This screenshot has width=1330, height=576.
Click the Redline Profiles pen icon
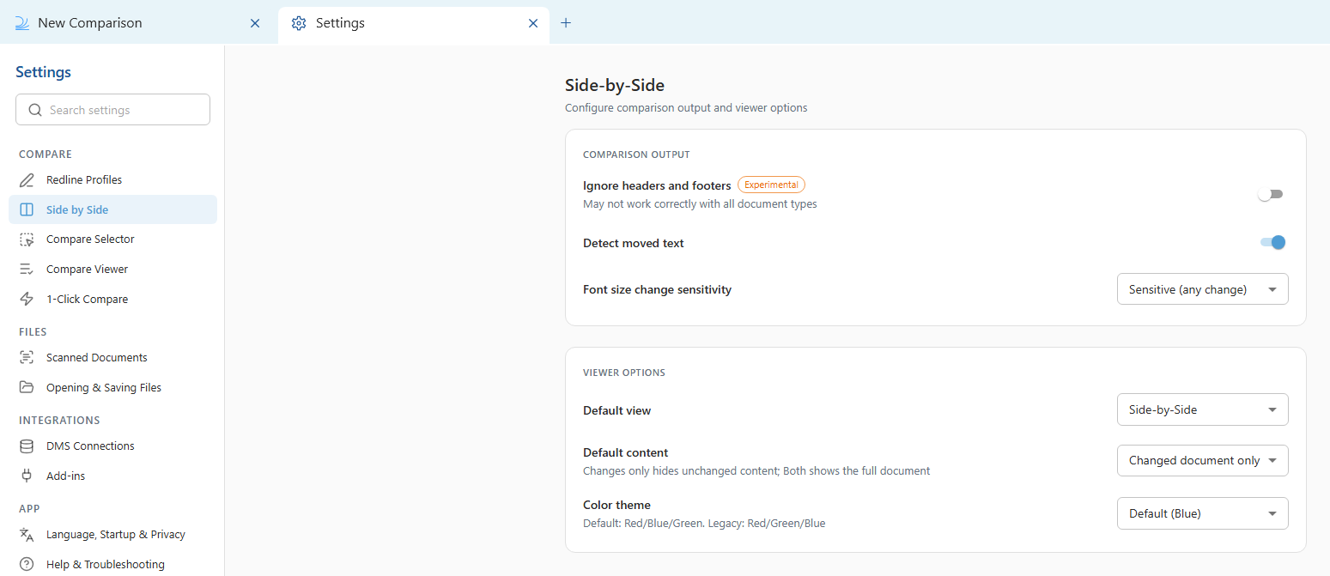coord(27,179)
